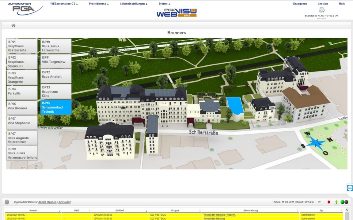Select ISP03 Haupthaus Orangerie
353x220 pixels.
click(22, 77)
